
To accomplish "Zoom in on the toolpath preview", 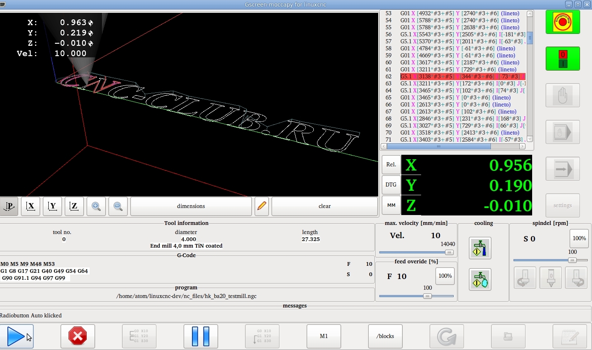I will click(96, 206).
